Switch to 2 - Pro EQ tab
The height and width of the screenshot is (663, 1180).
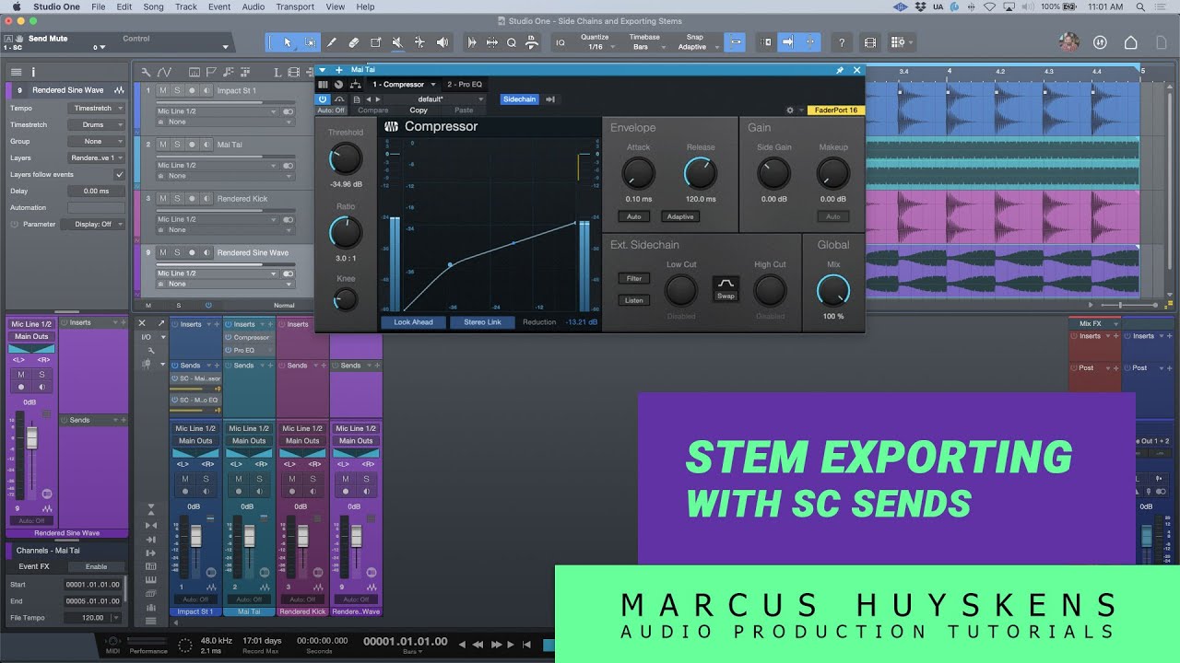click(x=465, y=84)
